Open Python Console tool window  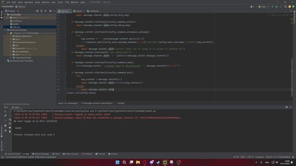pos(71,154)
